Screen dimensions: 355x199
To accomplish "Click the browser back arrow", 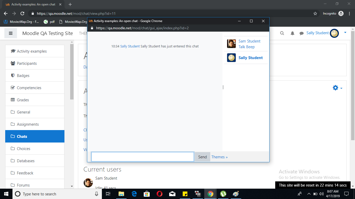I will point(6,13).
